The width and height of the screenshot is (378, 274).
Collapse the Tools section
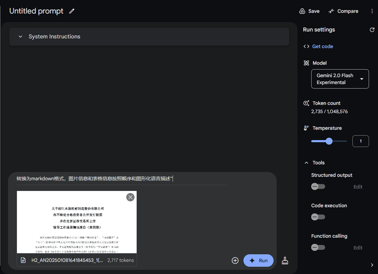click(x=306, y=163)
